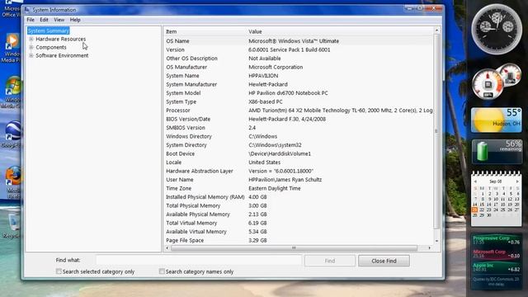Select the OS Name row

(299, 41)
